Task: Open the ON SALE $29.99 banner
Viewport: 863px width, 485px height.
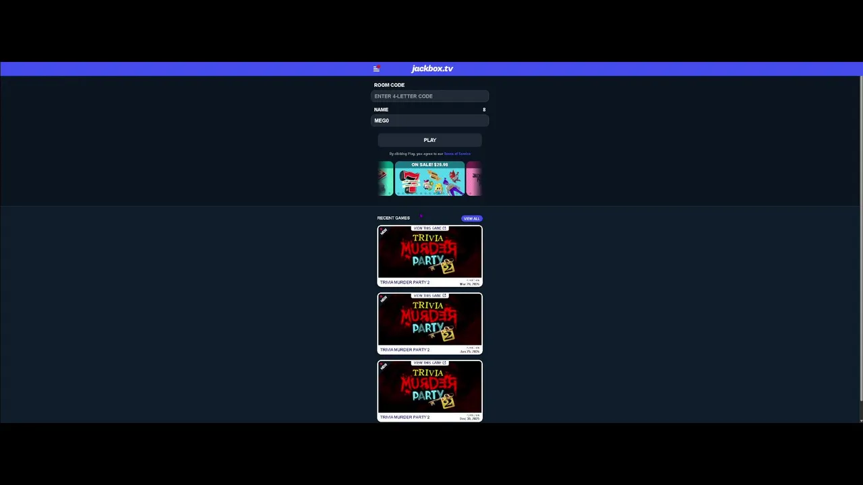Action: tap(430, 179)
